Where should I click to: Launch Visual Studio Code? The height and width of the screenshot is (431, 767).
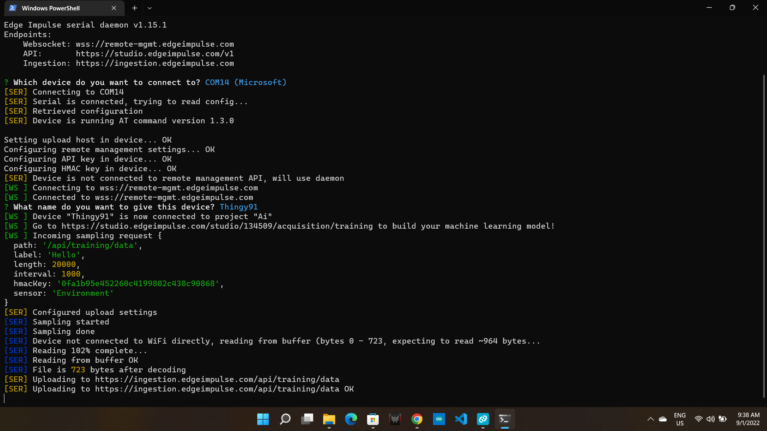click(461, 419)
